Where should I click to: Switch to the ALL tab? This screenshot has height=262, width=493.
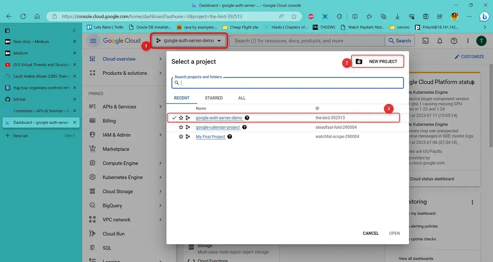coord(242,98)
